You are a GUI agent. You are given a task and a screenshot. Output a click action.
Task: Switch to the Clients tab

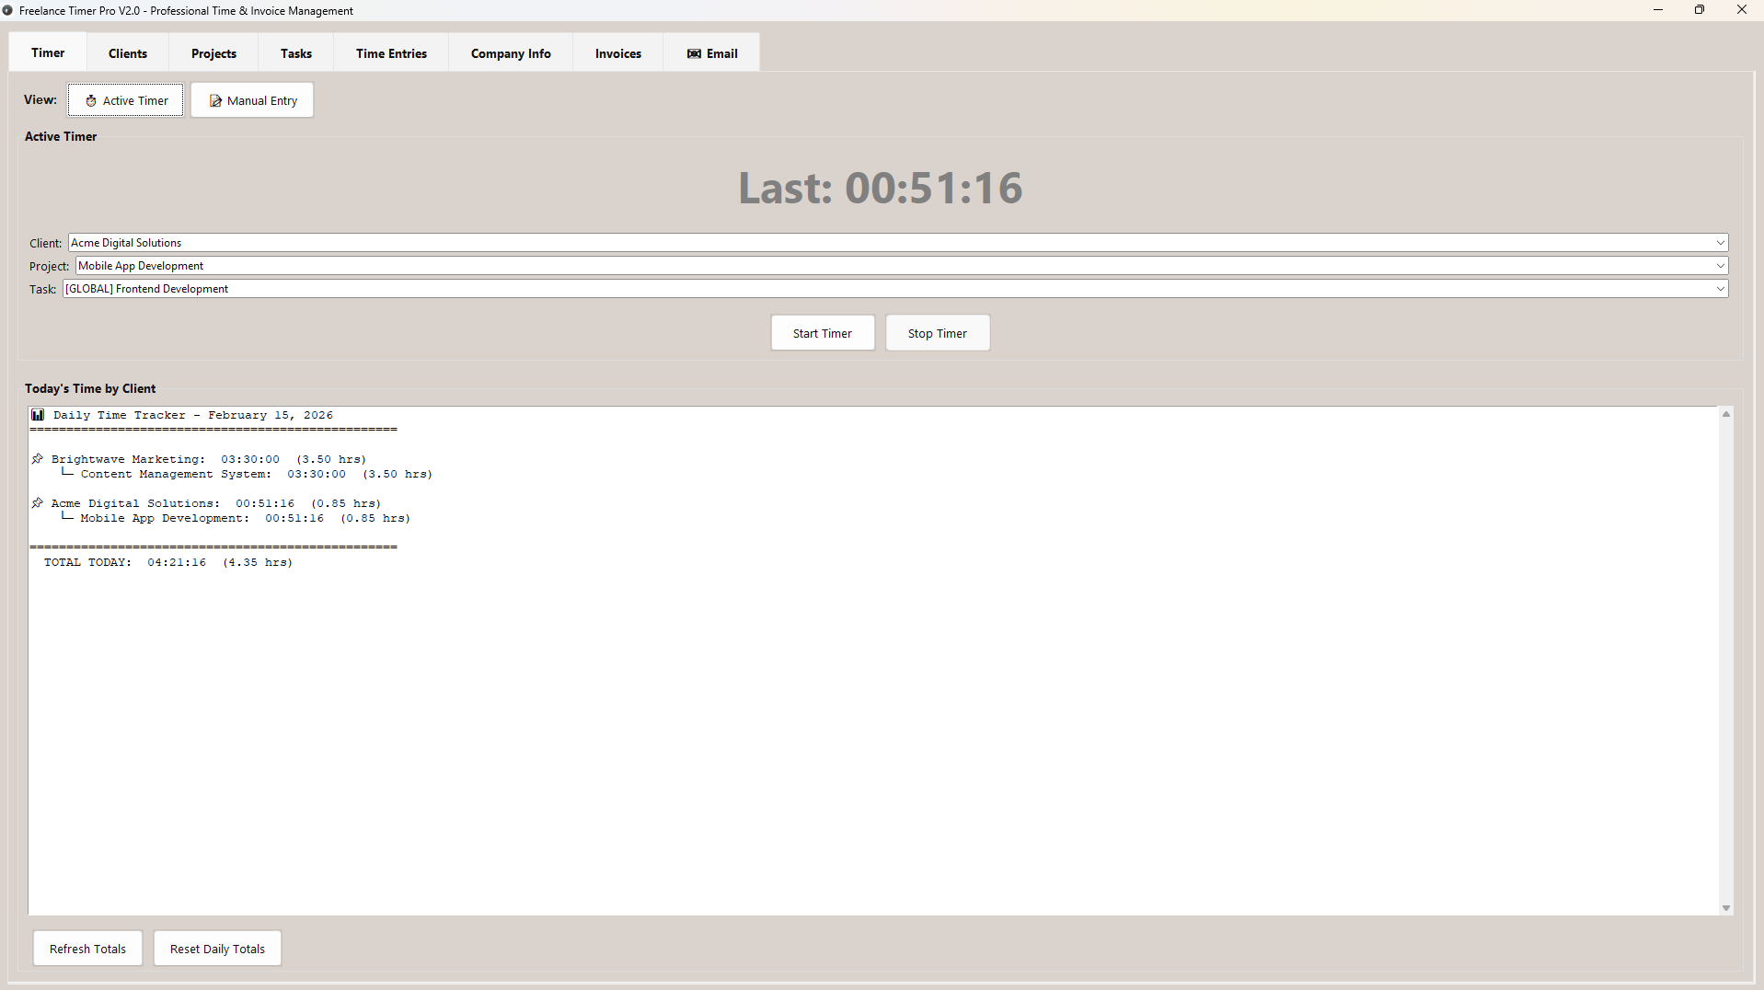(x=127, y=53)
